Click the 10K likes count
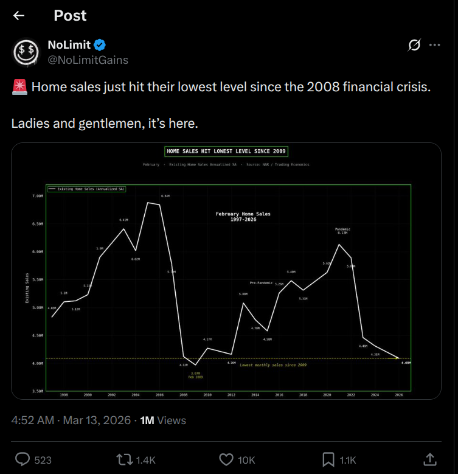This screenshot has width=458, height=474. (x=247, y=460)
